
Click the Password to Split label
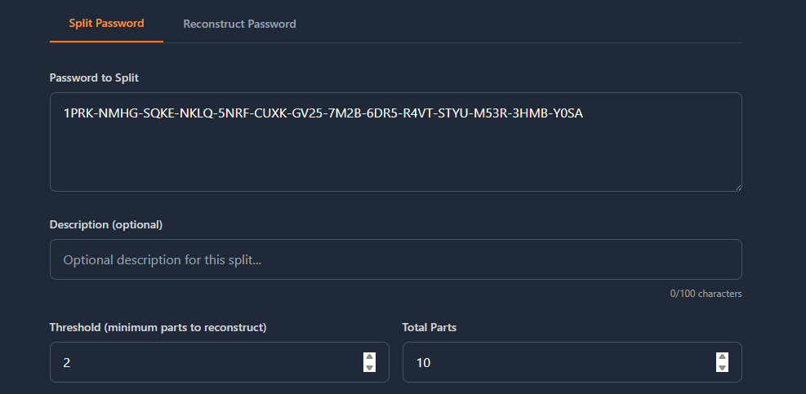coord(94,77)
